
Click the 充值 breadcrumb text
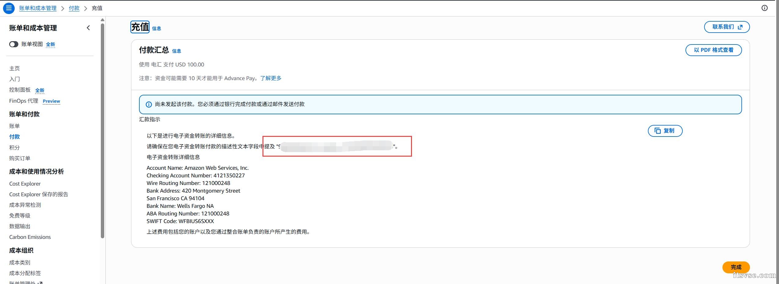(97, 8)
